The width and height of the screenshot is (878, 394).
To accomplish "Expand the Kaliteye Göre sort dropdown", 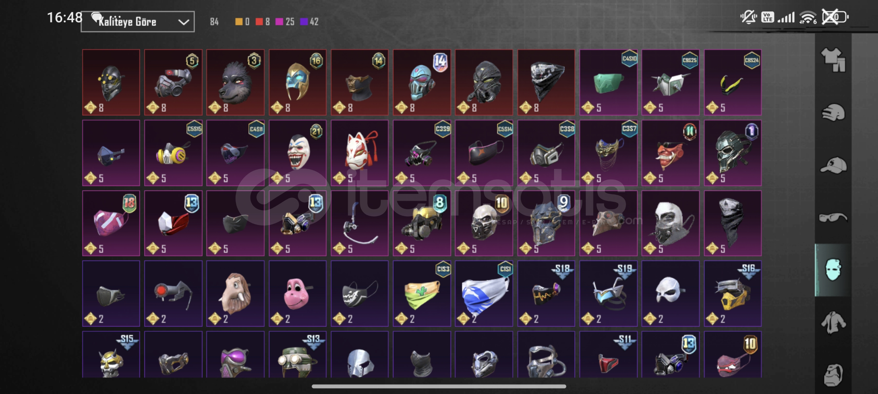I will [x=137, y=22].
